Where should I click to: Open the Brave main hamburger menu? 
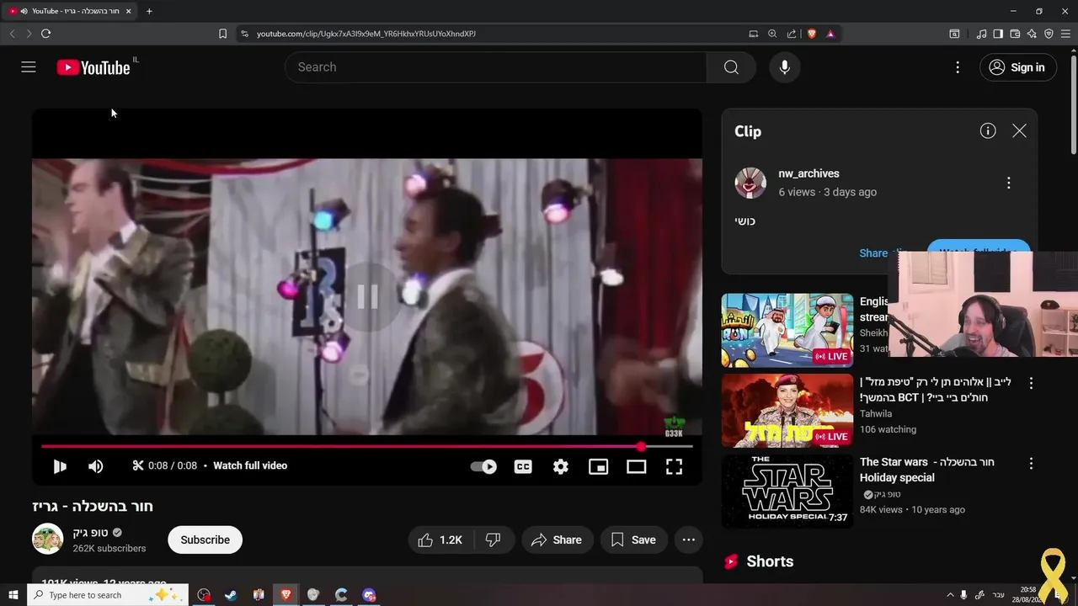pyautogui.click(x=1066, y=34)
